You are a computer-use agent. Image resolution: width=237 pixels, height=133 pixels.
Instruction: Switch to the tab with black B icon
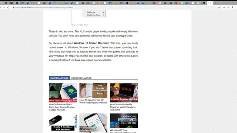pos(127,3)
